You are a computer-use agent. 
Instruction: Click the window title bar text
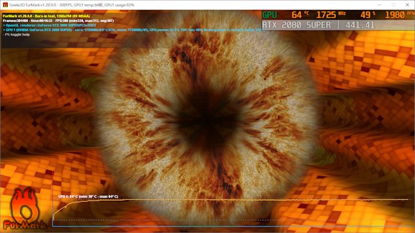click(72, 5)
